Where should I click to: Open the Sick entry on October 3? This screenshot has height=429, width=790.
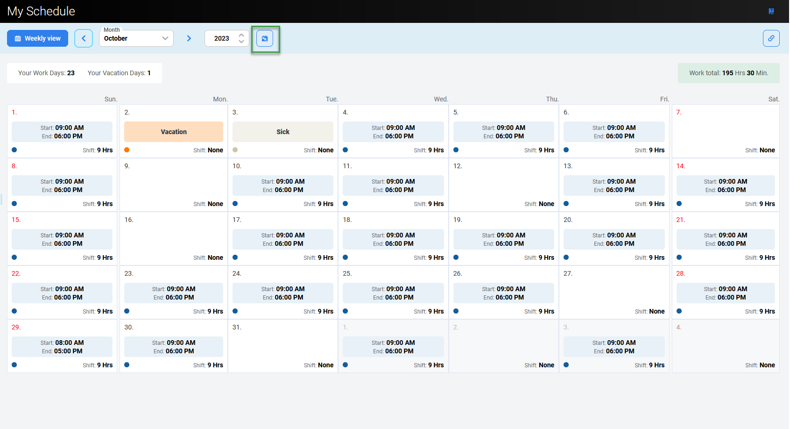pos(283,132)
